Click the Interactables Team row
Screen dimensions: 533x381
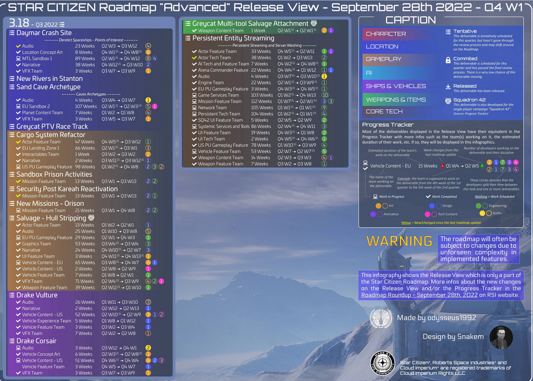[x=83, y=154]
